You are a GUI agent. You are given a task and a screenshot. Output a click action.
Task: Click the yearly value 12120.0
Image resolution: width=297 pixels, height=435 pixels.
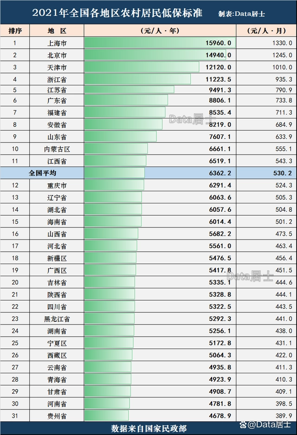(218, 67)
